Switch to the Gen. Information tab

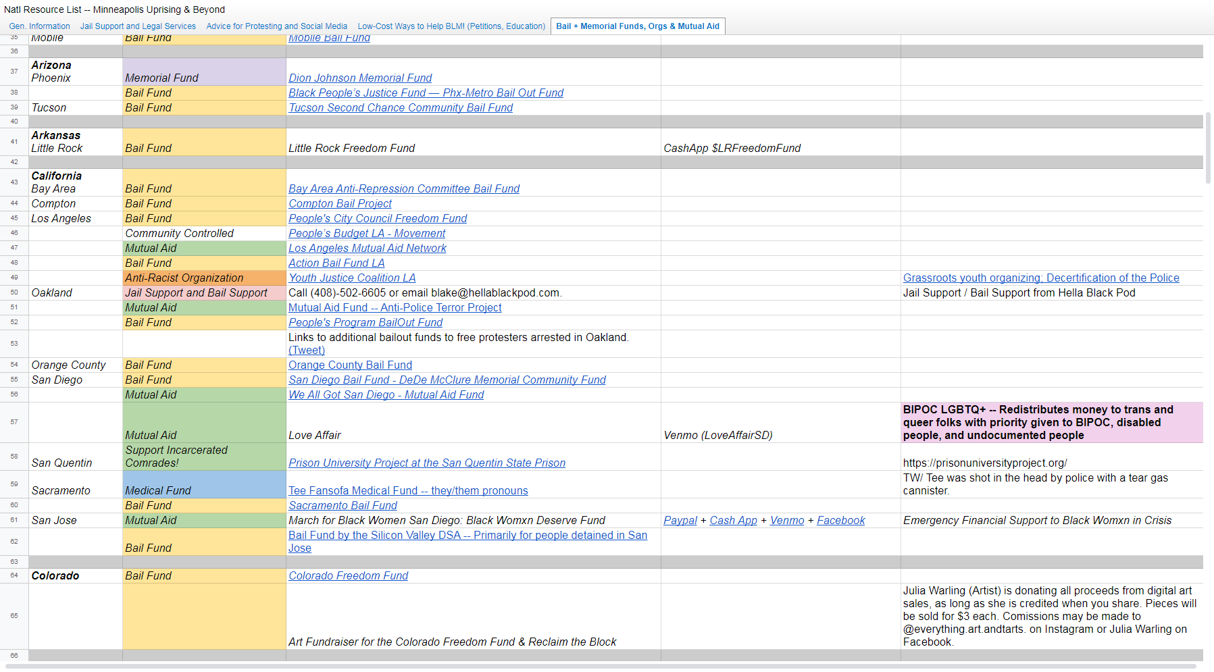39,26
